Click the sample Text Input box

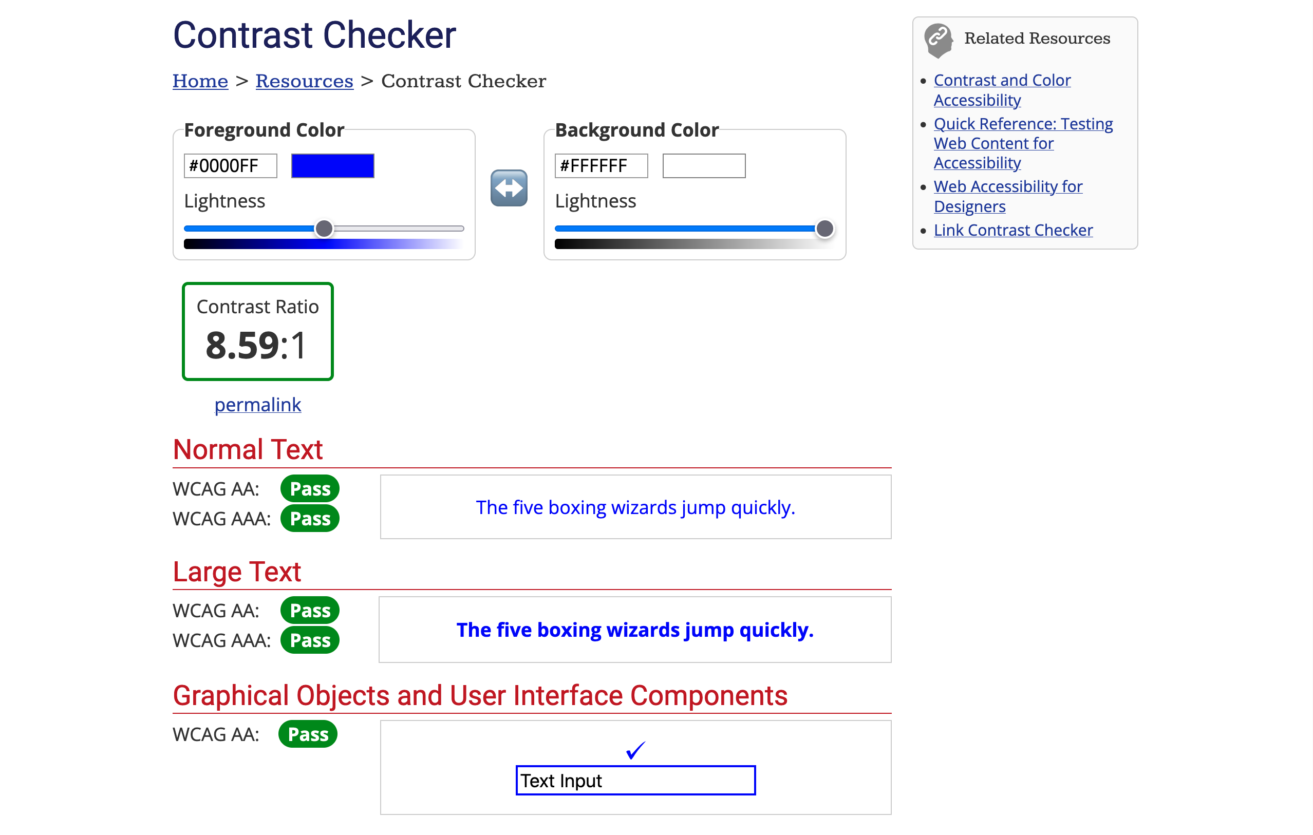tap(635, 781)
